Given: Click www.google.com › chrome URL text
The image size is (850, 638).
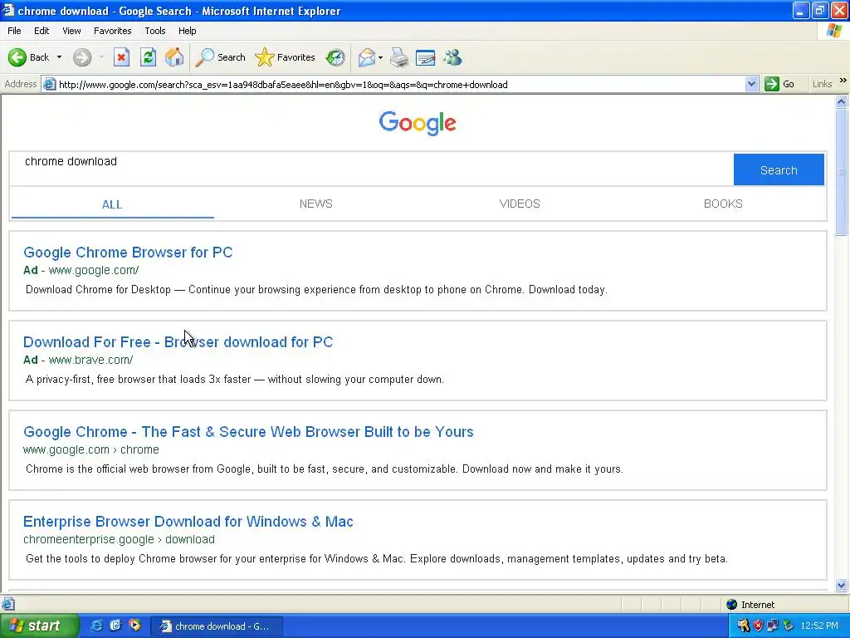Looking at the screenshot, I should (91, 449).
